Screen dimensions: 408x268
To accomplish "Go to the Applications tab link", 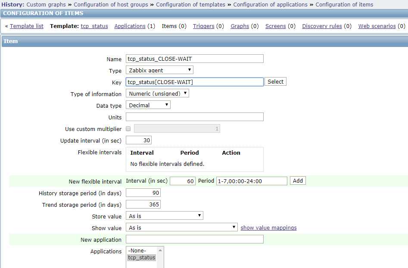I will (x=130, y=26).
